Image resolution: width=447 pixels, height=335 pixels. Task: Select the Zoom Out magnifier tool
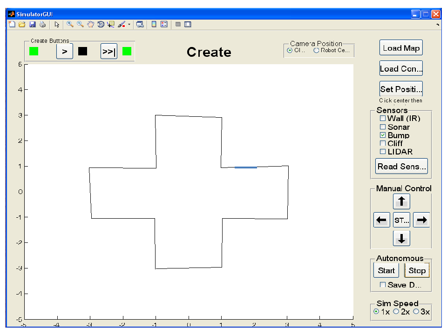[x=80, y=25]
